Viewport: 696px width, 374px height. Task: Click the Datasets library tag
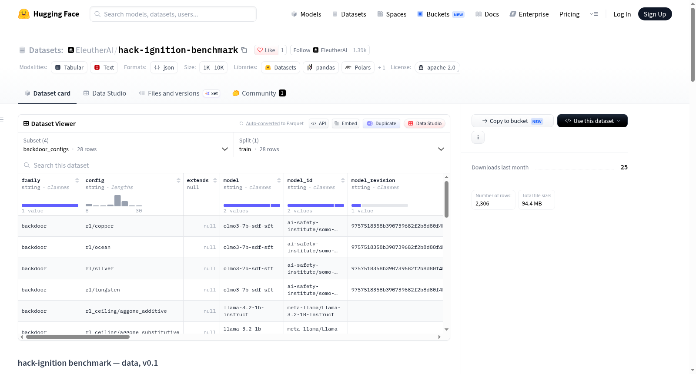pyautogui.click(x=281, y=67)
